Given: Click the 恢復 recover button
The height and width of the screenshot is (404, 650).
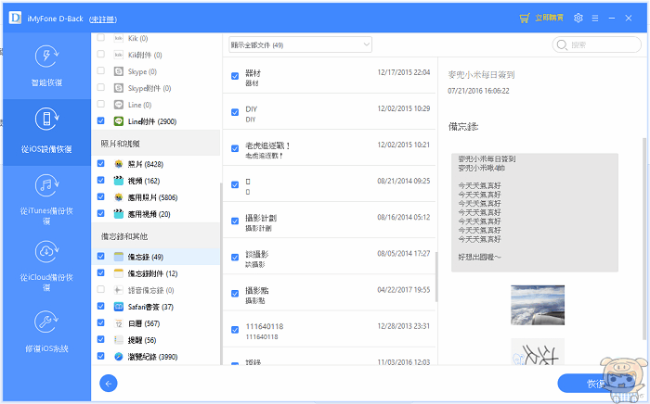Looking at the screenshot, I should [x=596, y=384].
